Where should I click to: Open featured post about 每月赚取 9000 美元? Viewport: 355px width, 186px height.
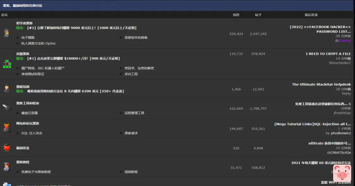point(82,28)
